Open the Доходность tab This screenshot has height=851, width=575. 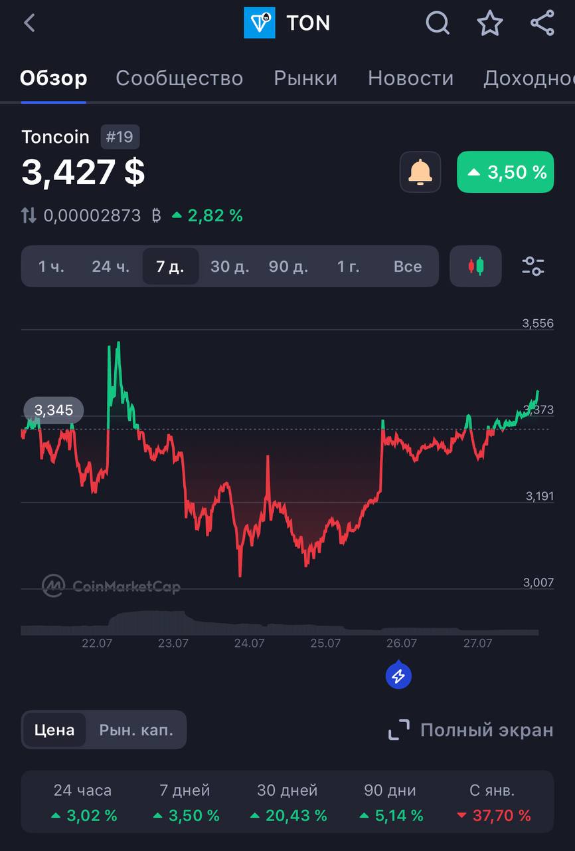tap(529, 78)
